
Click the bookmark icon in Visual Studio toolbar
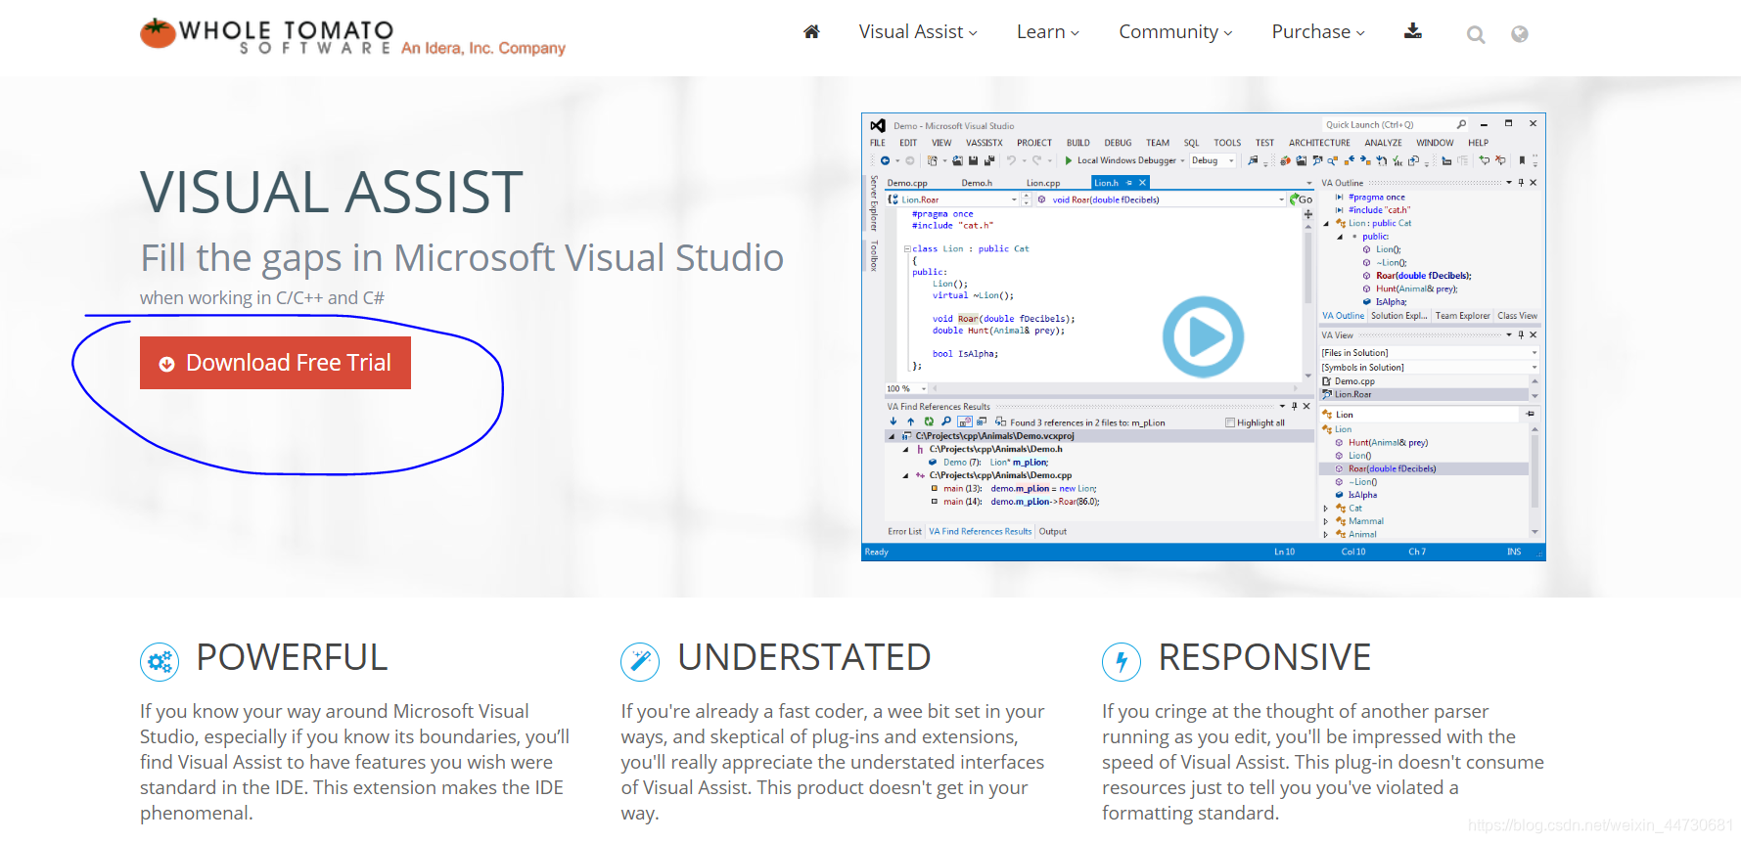tap(1522, 160)
